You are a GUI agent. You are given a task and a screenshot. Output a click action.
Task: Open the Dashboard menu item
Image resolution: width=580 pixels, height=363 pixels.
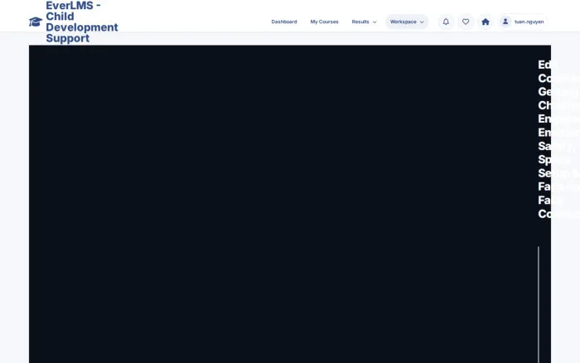[284, 22]
